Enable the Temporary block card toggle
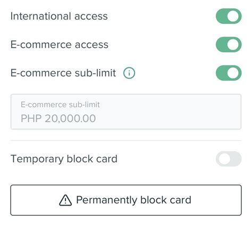 point(229,159)
